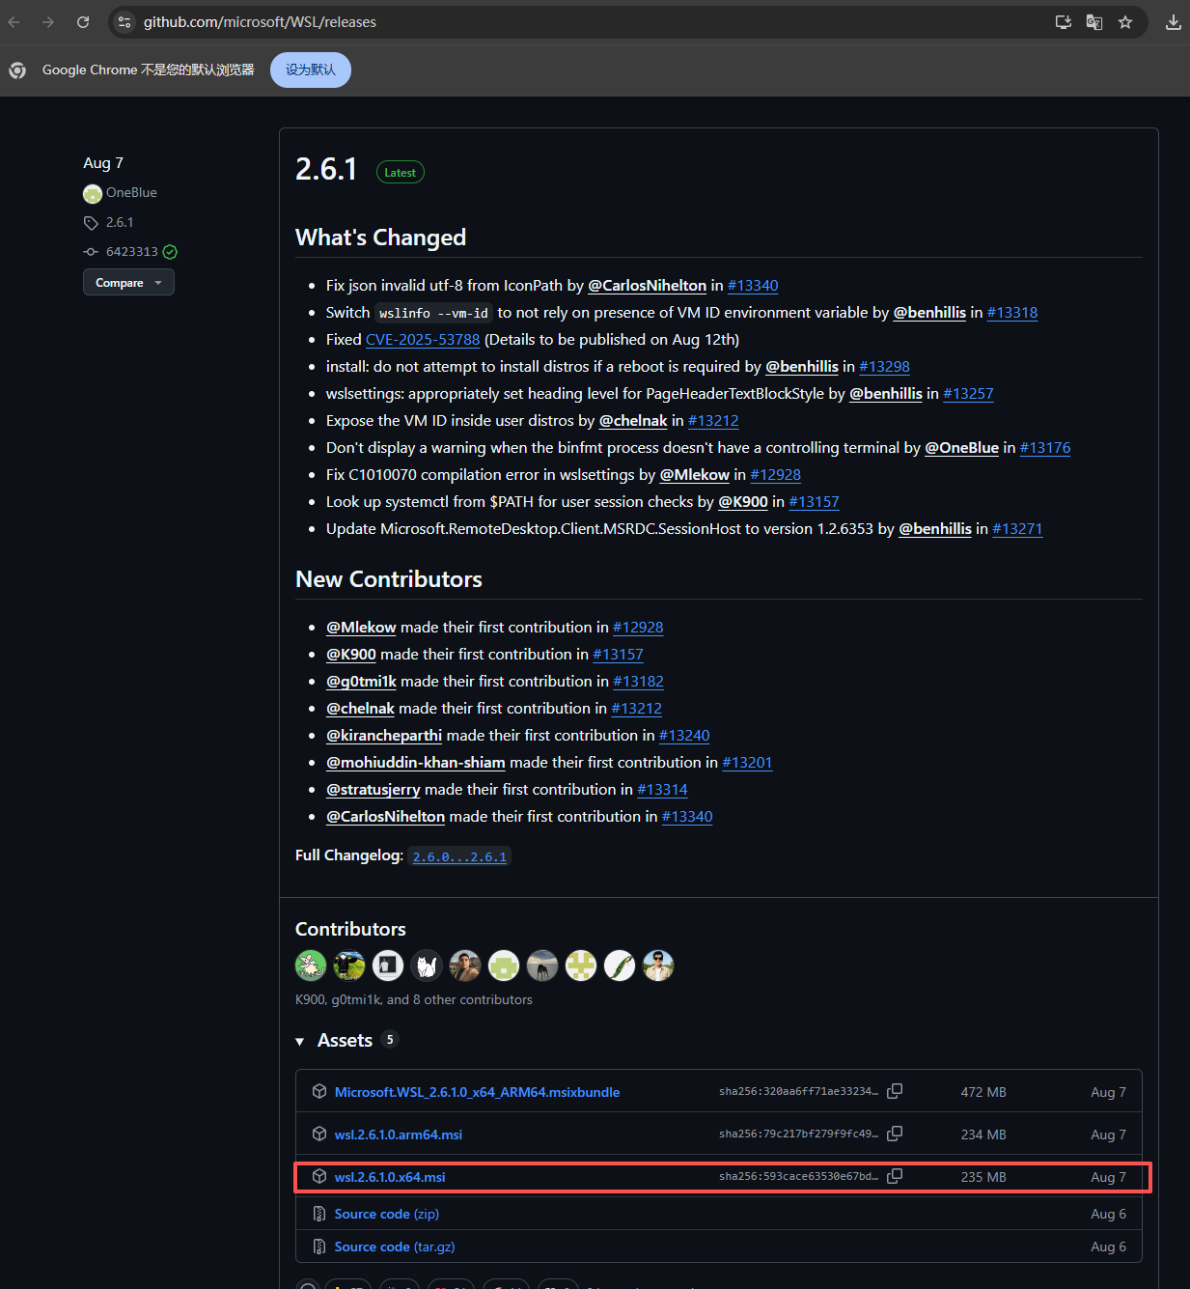Download wsl.2.6.1.0.x64.msi
1190x1289 pixels.
click(390, 1177)
